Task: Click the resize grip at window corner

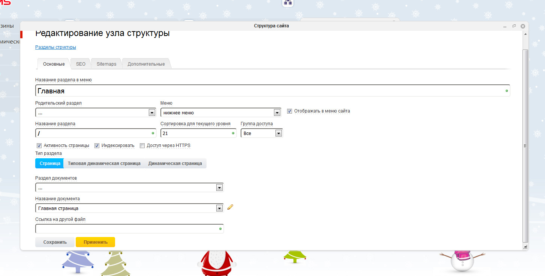Action: [525, 247]
